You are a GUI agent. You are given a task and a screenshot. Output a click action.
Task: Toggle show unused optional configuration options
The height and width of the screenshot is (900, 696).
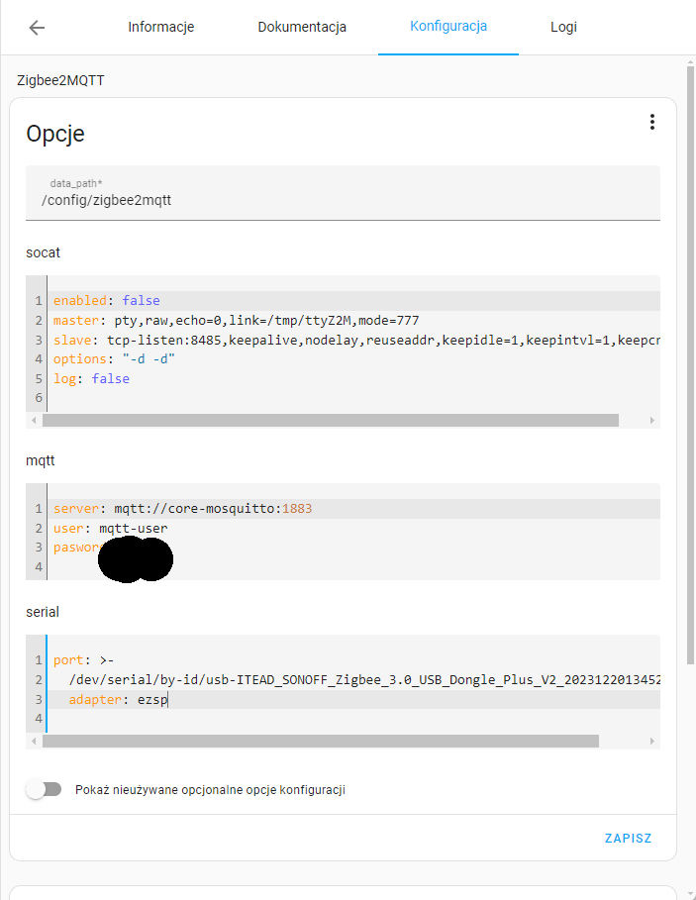(x=45, y=790)
